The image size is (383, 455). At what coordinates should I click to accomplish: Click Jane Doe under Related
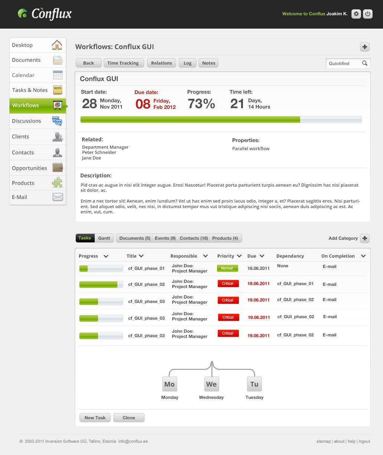point(91,158)
